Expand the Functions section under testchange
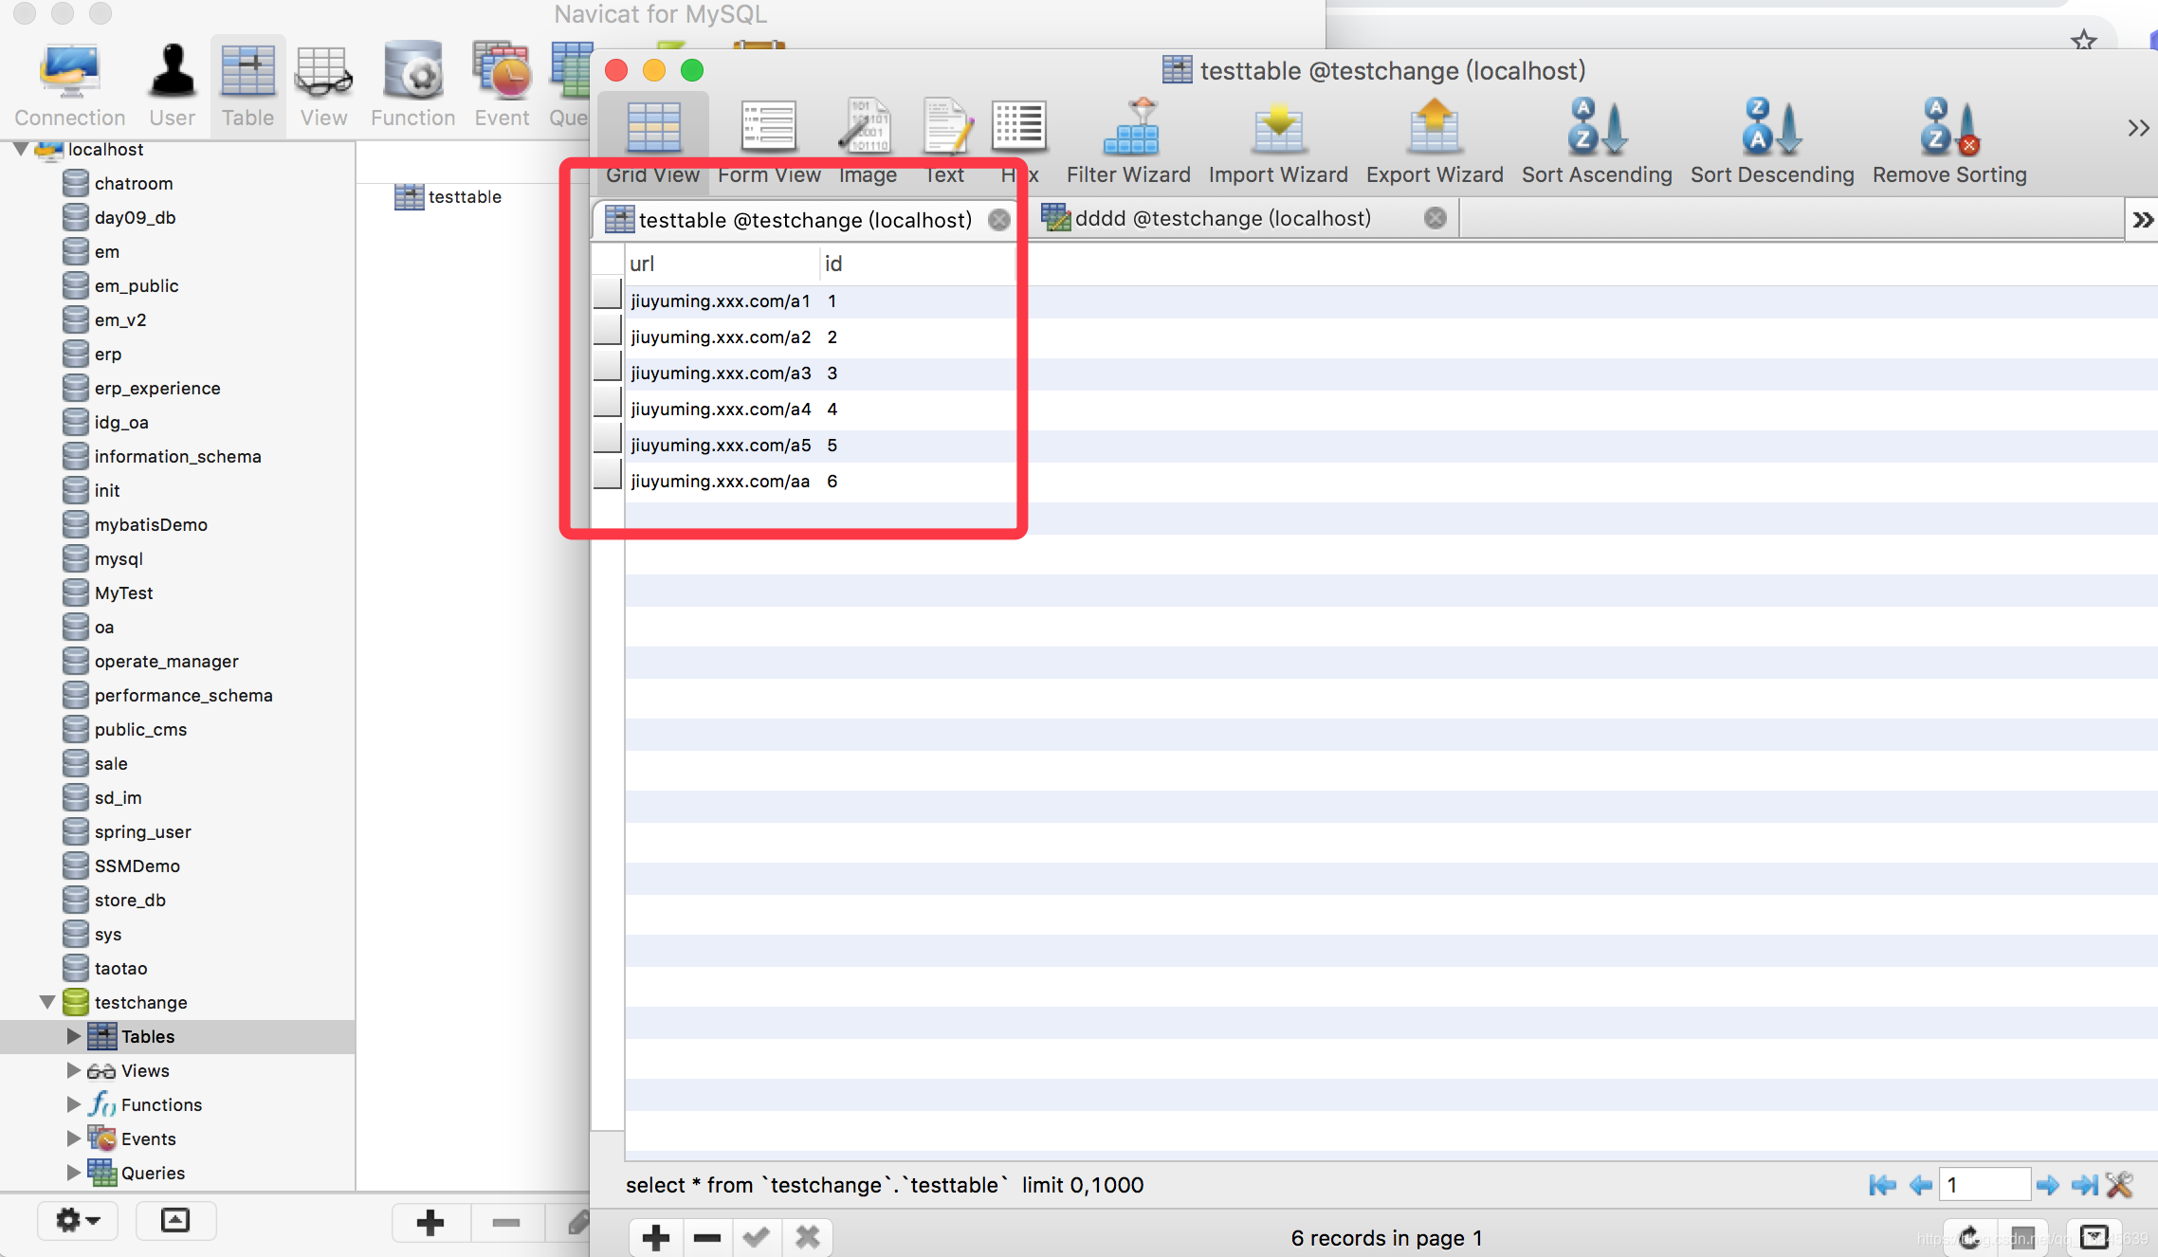The height and width of the screenshot is (1257, 2158). pyautogui.click(x=73, y=1104)
